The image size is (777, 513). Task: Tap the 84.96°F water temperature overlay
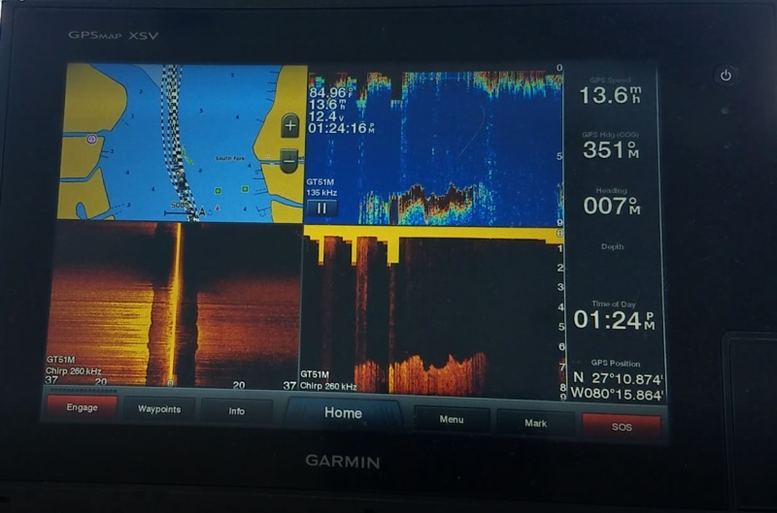tap(331, 92)
